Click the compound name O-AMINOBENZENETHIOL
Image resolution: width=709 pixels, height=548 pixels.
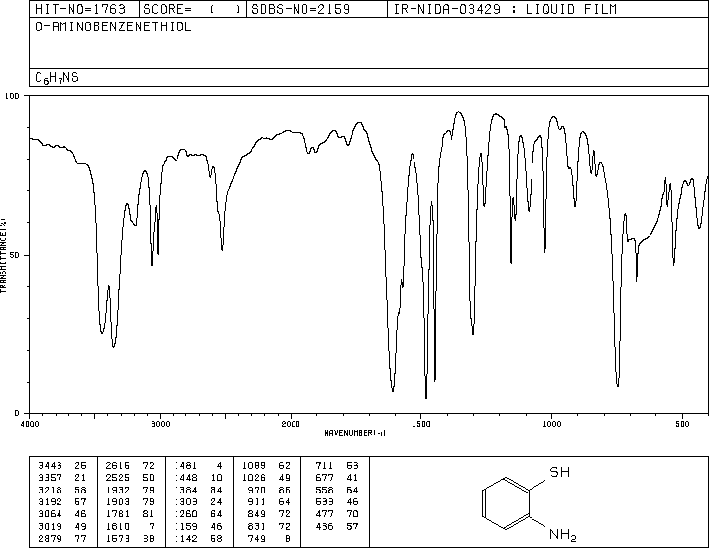(x=113, y=27)
